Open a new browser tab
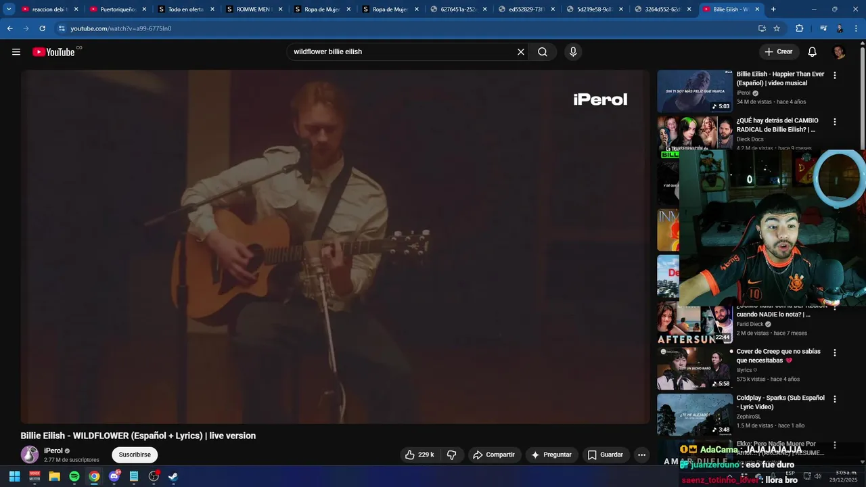This screenshot has width=866, height=487. tap(773, 9)
